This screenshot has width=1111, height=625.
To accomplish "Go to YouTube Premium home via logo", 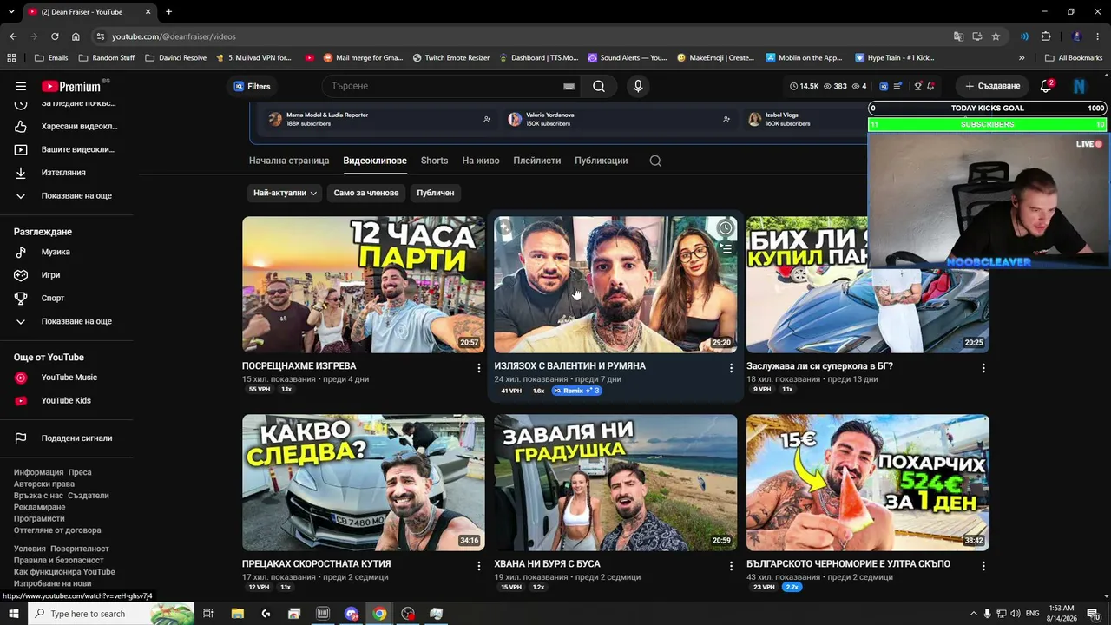I will (x=73, y=86).
